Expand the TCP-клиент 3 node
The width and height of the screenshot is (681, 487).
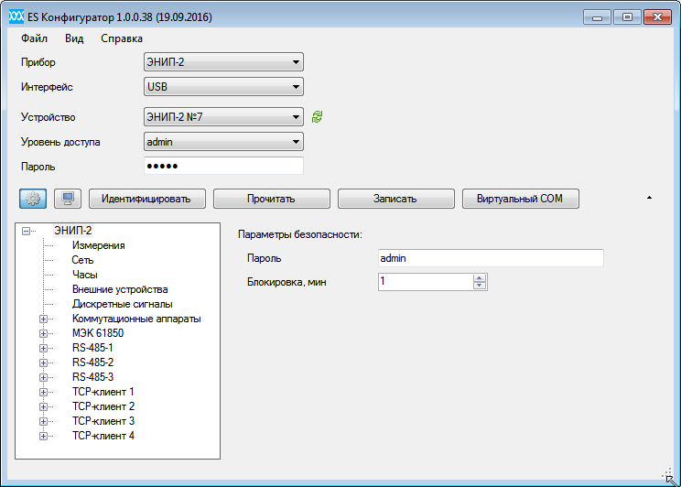point(43,421)
